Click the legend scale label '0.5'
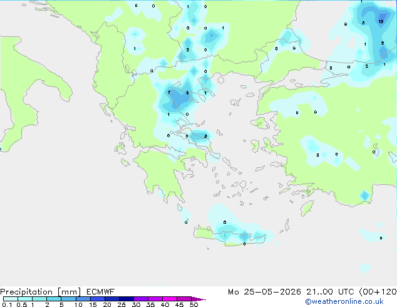397x307 pixels. [x=22, y=304]
